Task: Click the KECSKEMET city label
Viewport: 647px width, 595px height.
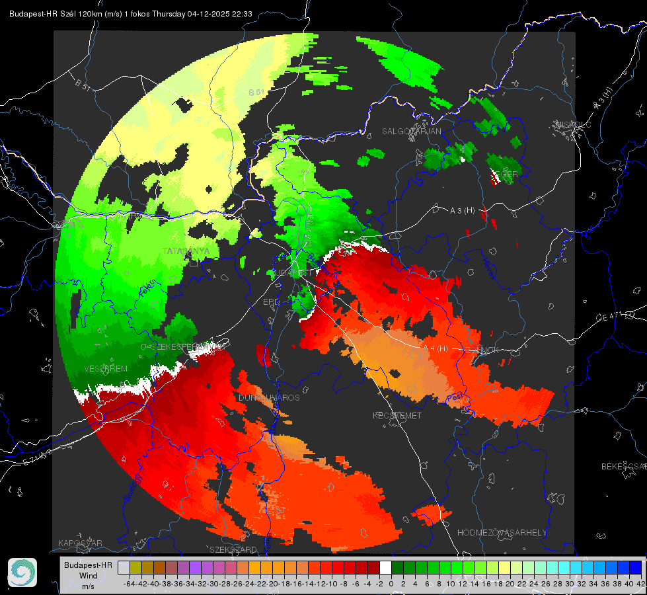Action: 397,415
